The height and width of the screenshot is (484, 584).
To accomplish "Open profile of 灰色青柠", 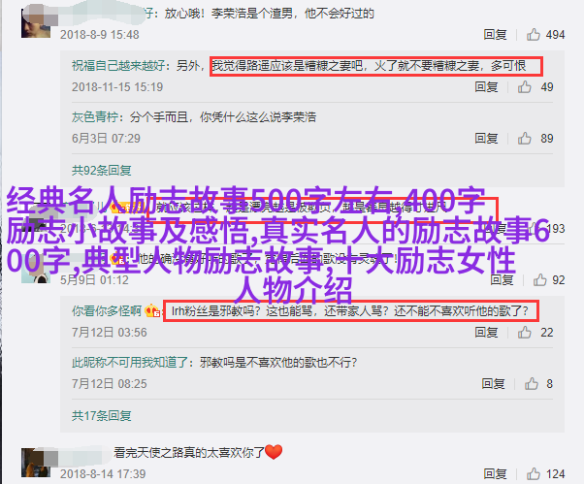I will tap(95, 117).
